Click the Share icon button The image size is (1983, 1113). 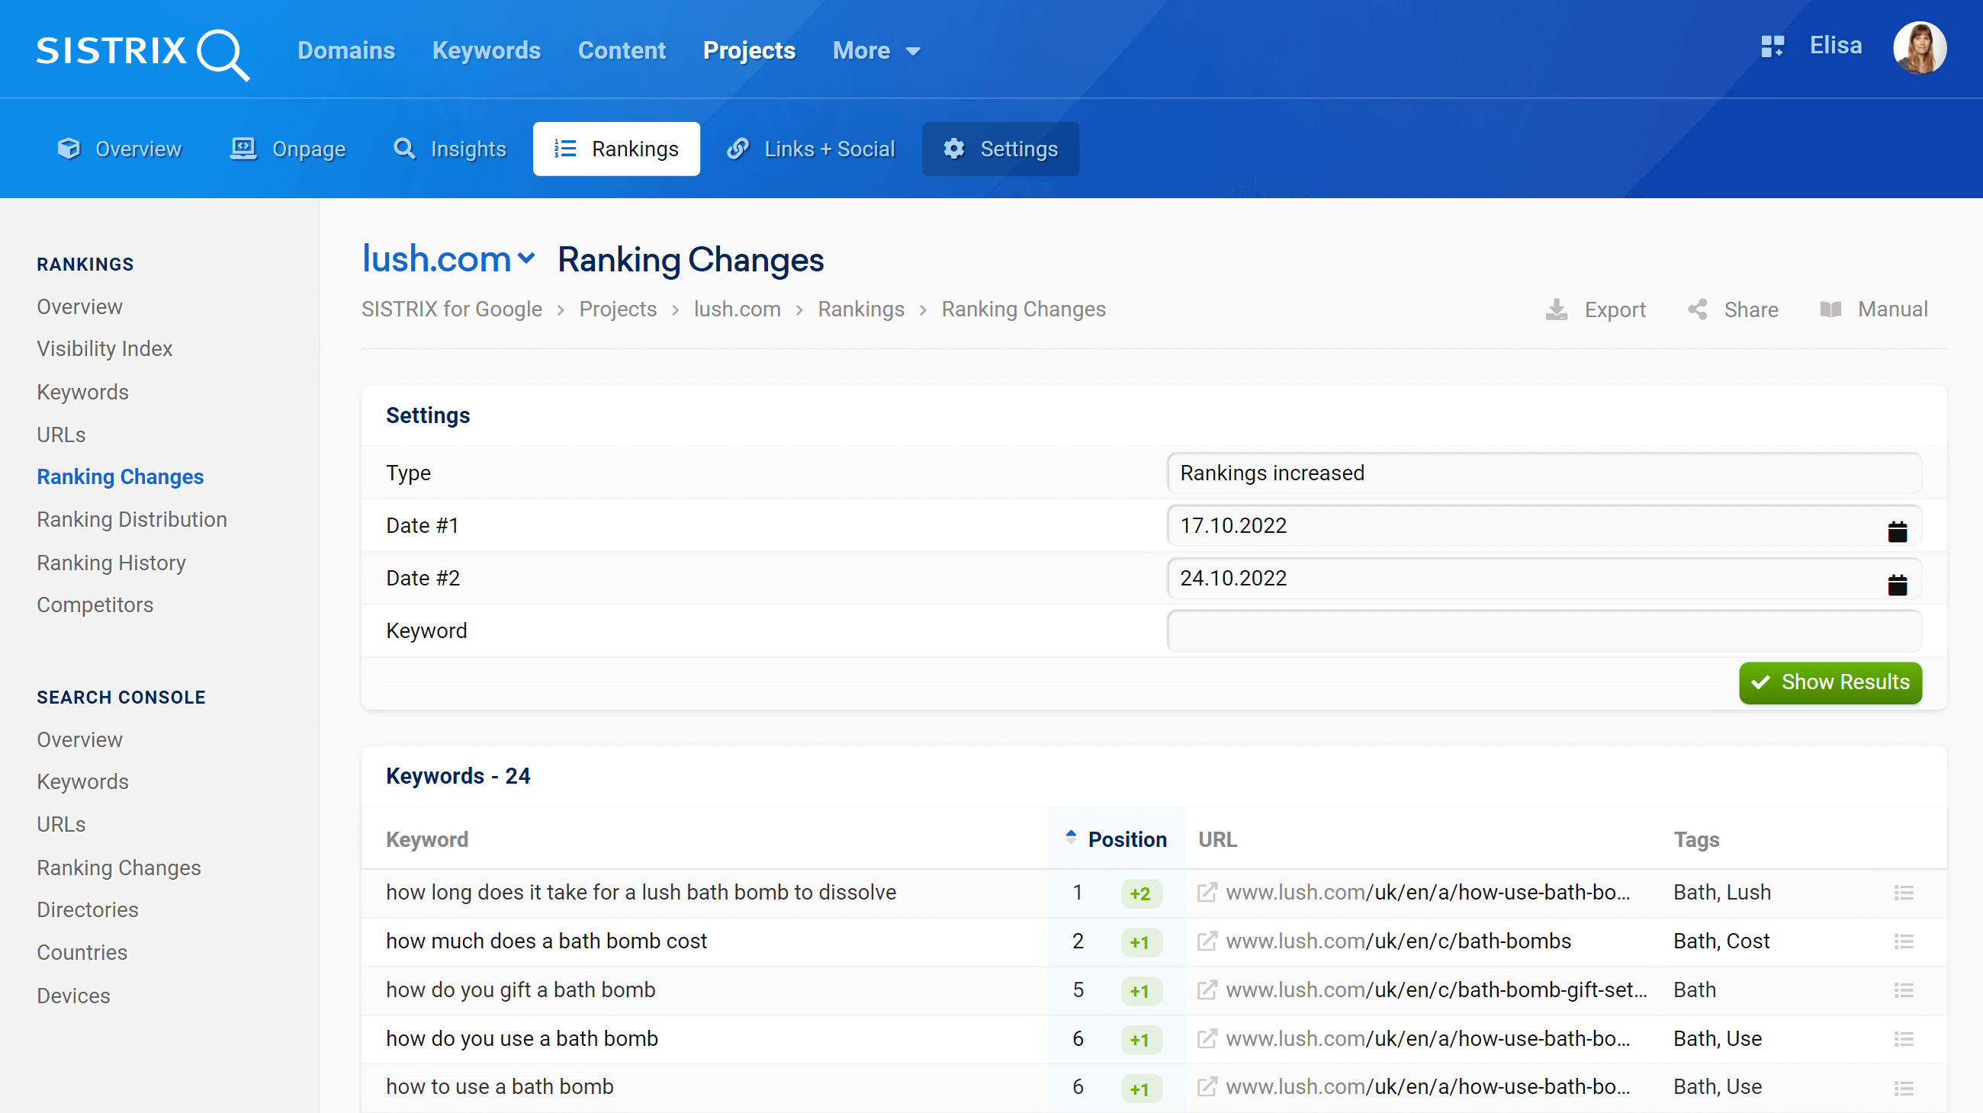click(1697, 309)
